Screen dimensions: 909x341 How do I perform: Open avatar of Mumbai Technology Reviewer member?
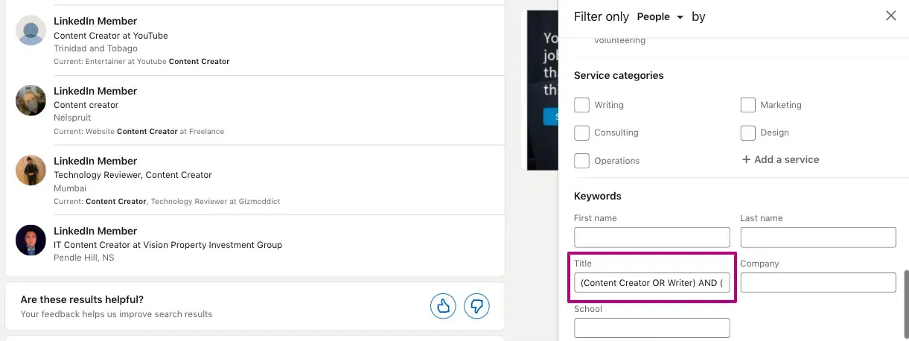coord(31,170)
